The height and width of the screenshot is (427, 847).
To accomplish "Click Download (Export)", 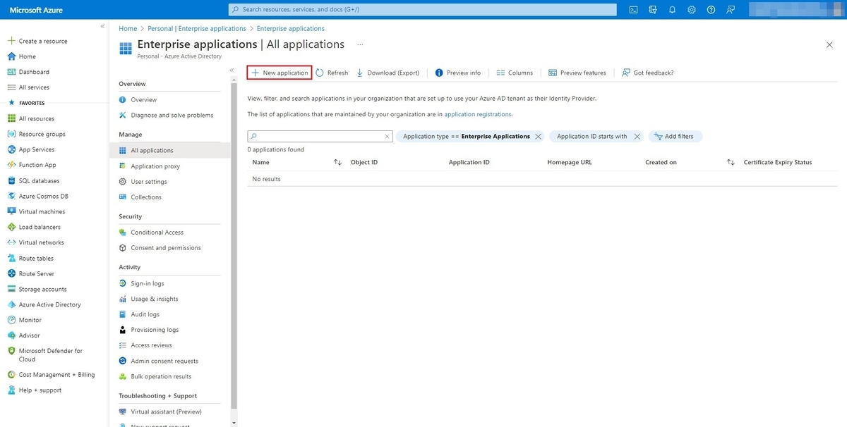I will pyautogui.click(x=388, y=73).
